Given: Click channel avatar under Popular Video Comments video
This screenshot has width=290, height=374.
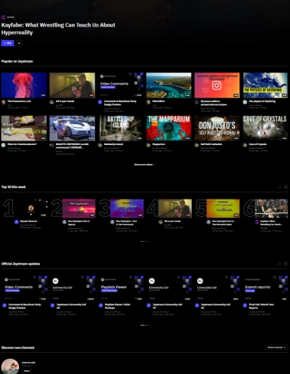Looking at the screenshot, I should click(x=100, y=102).
